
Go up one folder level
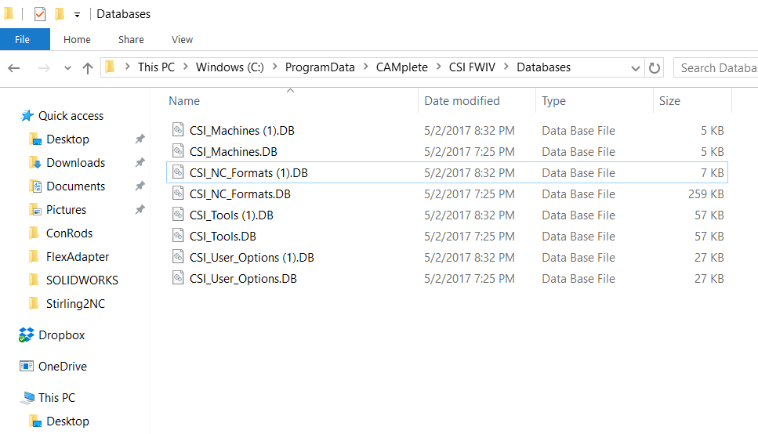coord(88,68)
